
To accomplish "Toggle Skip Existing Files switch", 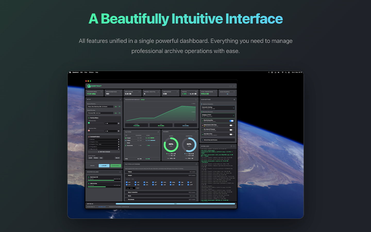I will pyautogui.click(x=232, y=121).
